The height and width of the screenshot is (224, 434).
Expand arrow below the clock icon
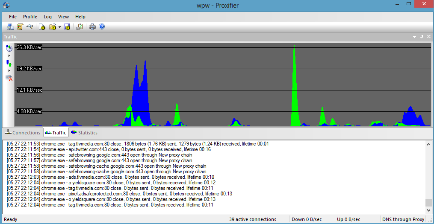[x=9, y=56]
